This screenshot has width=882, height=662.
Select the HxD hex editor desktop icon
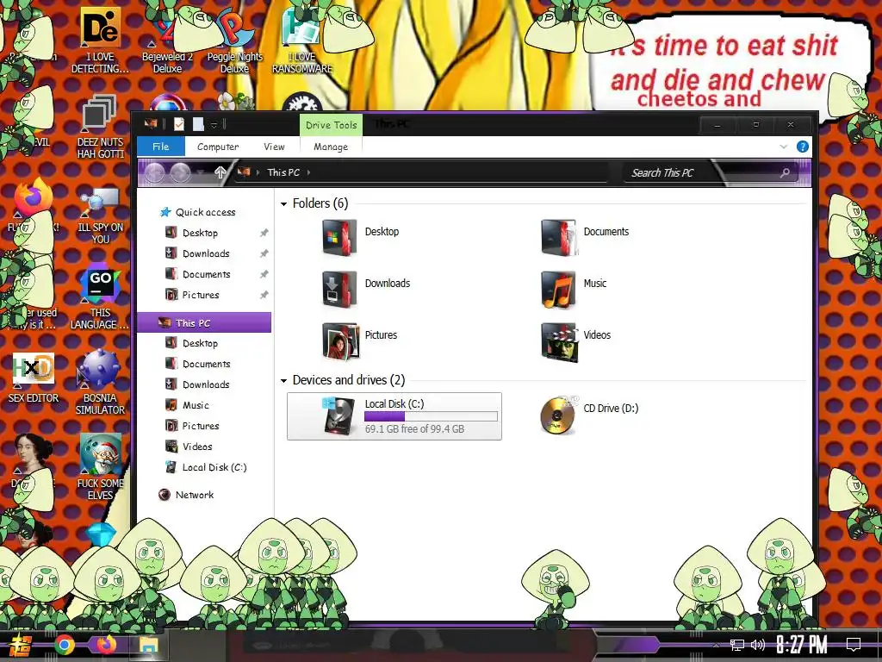(34, 378)
